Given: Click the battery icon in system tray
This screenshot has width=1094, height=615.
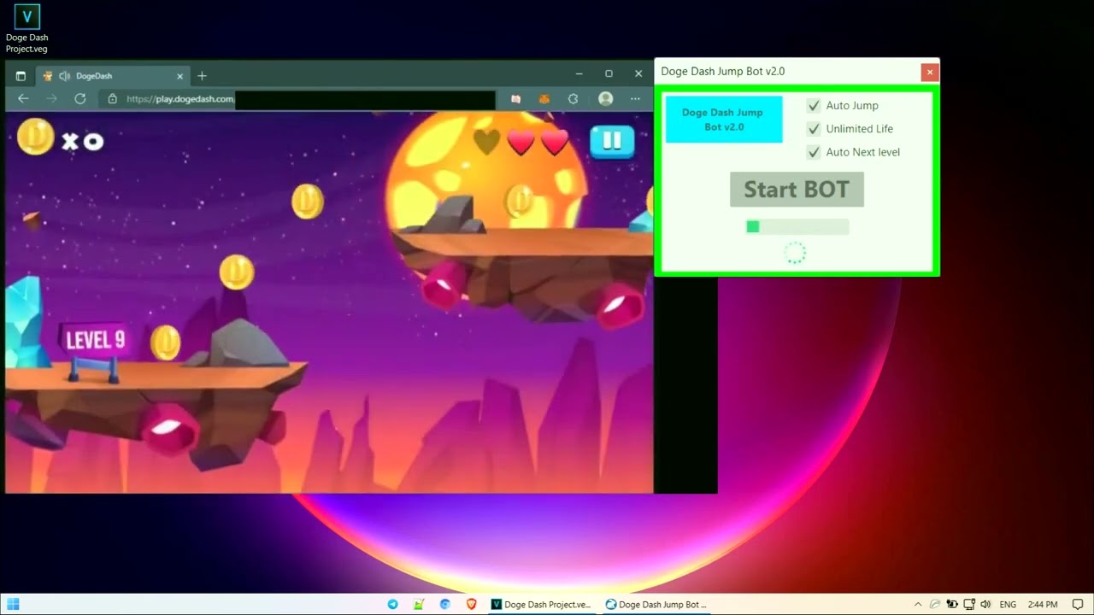Looking at the screenshot, I should click(952, 604).
